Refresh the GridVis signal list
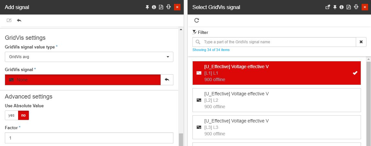371x146 pixels. 197,20
